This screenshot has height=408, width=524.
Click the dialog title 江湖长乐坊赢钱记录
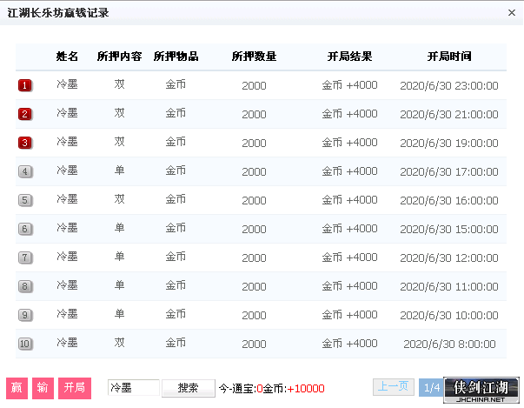coord(58,13)
